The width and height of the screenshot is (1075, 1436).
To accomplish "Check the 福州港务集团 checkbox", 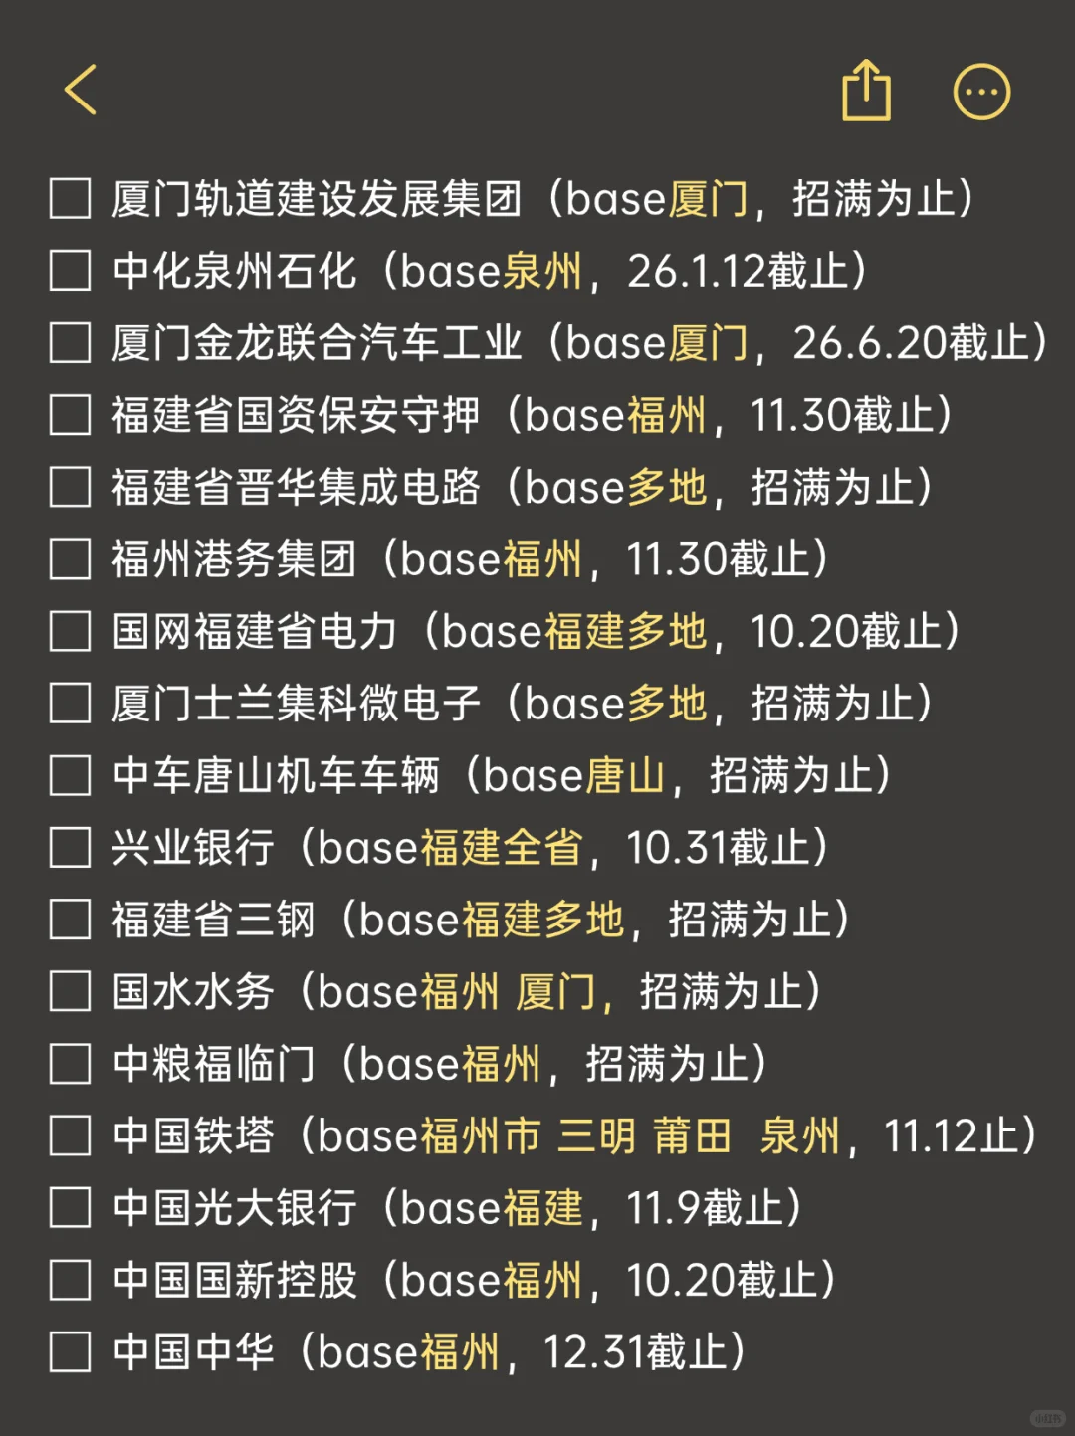I will pos(71,559).
